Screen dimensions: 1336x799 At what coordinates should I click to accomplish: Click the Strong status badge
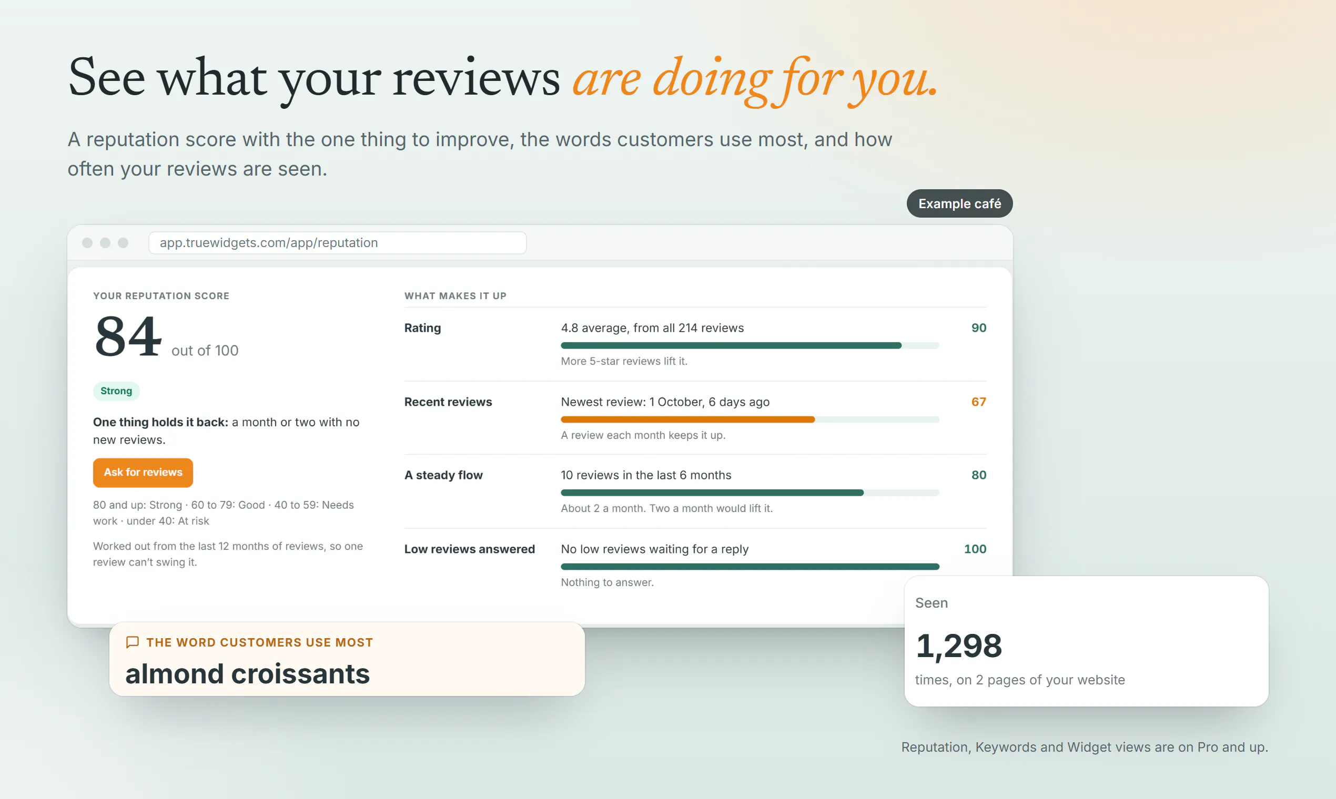pyautogui.click(x=116, y=391)
